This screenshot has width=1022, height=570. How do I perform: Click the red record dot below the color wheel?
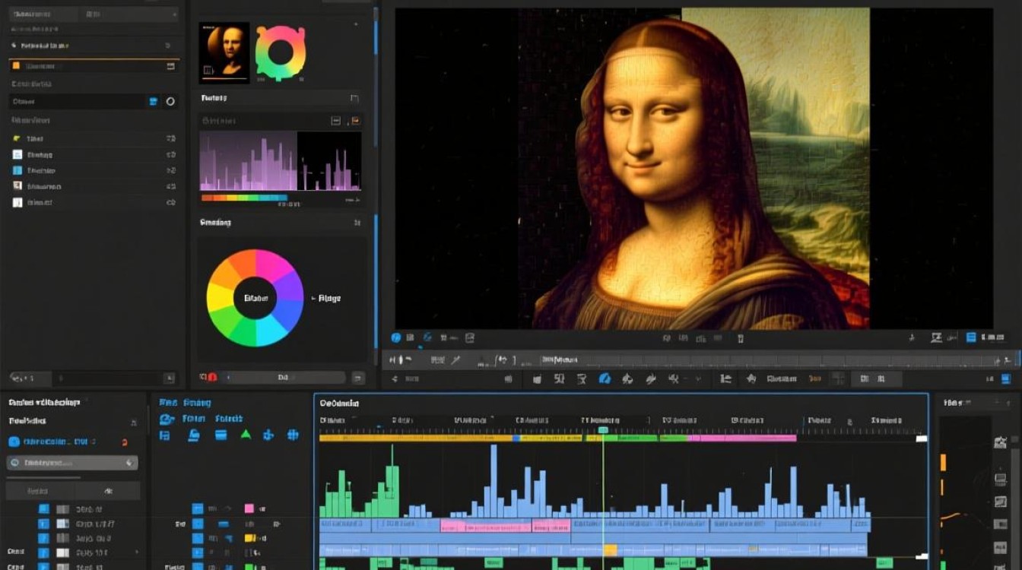coord(212,377)
